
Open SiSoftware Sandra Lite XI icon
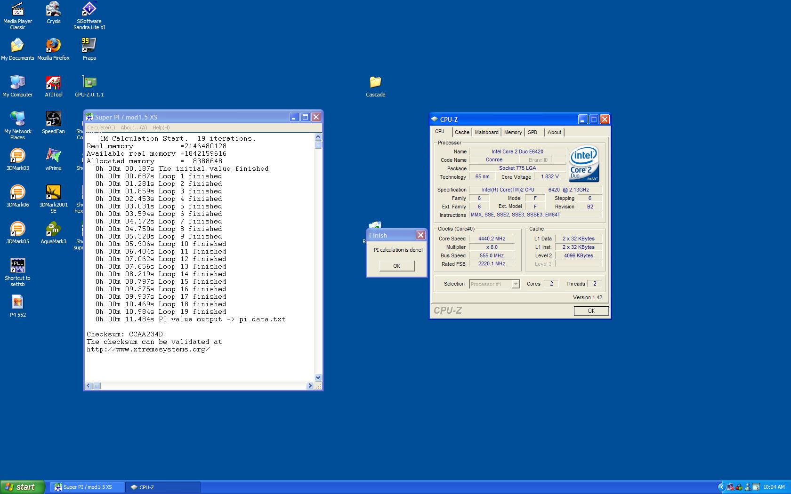[89, 16]
